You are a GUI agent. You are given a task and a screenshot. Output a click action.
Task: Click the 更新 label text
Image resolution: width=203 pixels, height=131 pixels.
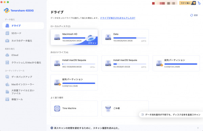(196, 15)
